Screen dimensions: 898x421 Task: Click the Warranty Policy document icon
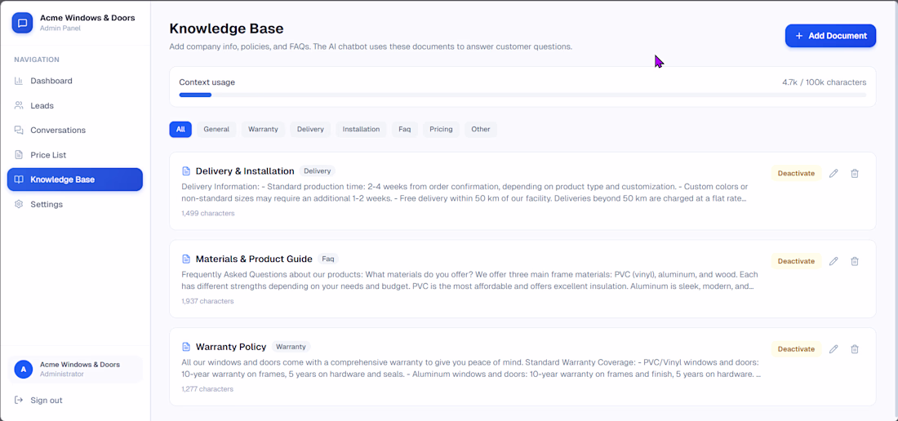(186, 347)
